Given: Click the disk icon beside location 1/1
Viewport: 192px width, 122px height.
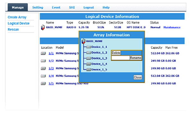Looking at the screenshot, I should click(43, 53).
